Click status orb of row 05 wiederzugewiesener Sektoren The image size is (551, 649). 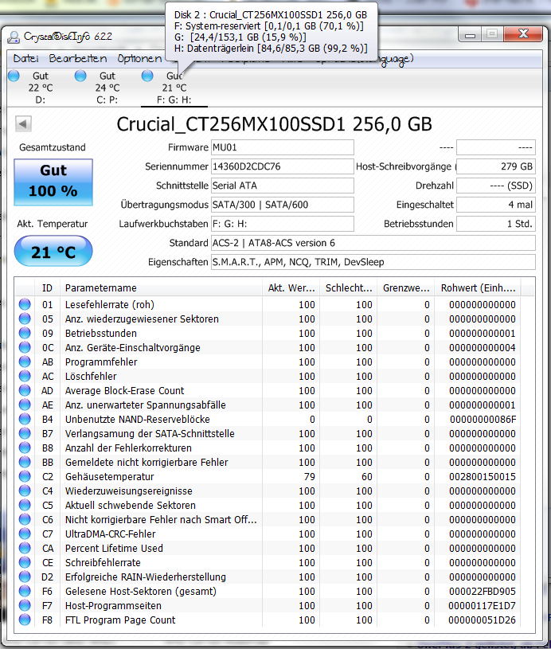click(25, 319)
